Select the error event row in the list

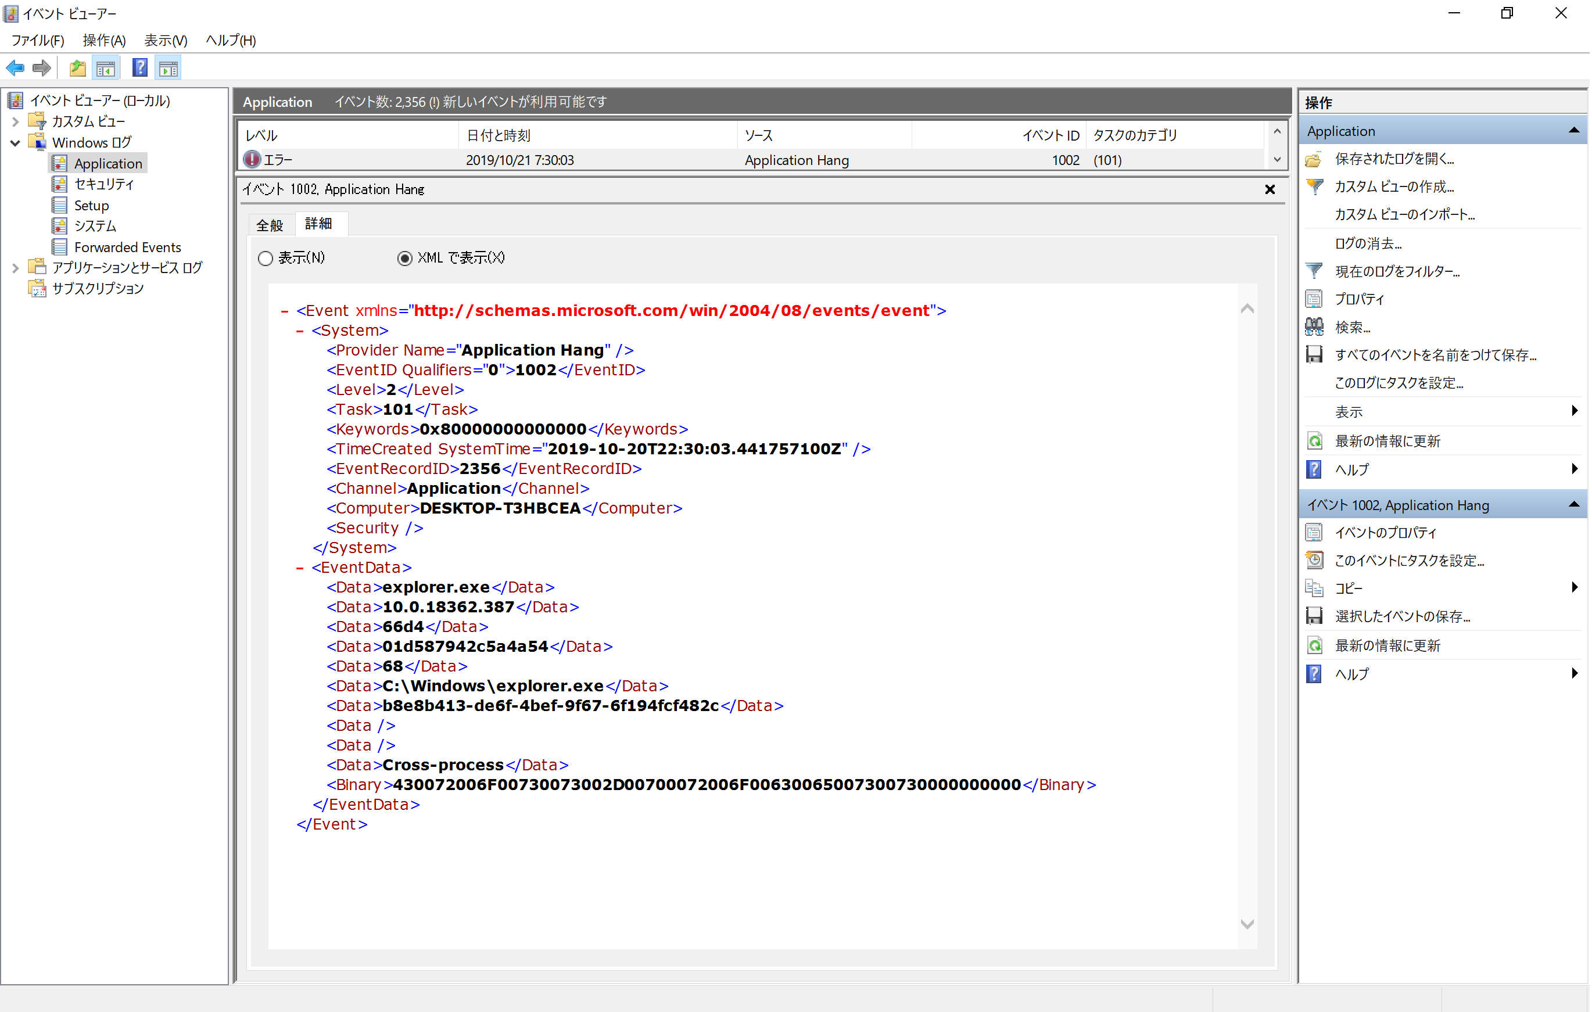tap(750, 160)
